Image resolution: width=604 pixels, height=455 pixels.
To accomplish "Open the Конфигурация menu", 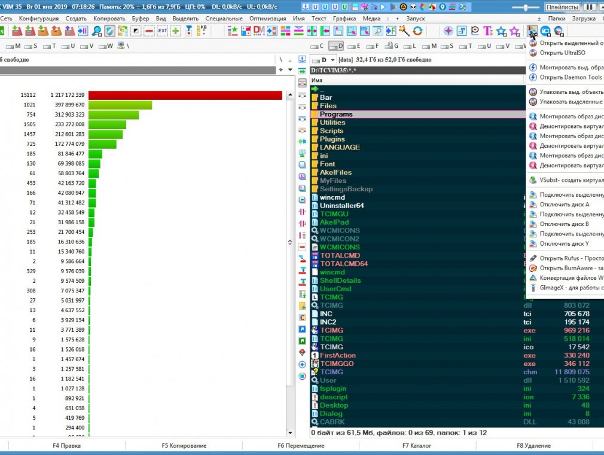I will [39, 19].
